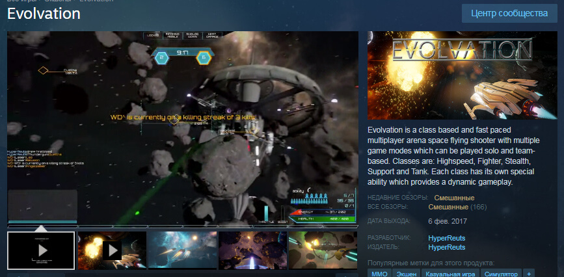
Task: Open publisher HyperReuts link
Action: (x=447, y=248)
